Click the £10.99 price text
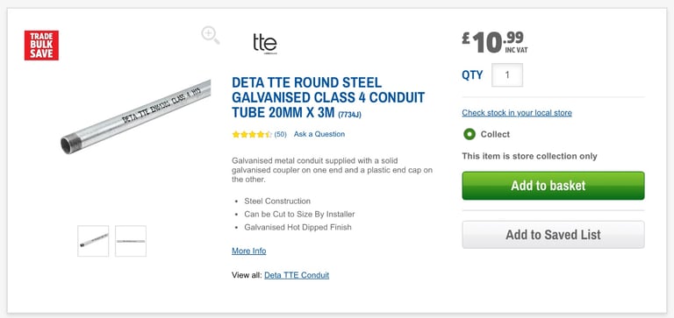The width and height of the screenshot is (674, 318). tap(495, 42)
